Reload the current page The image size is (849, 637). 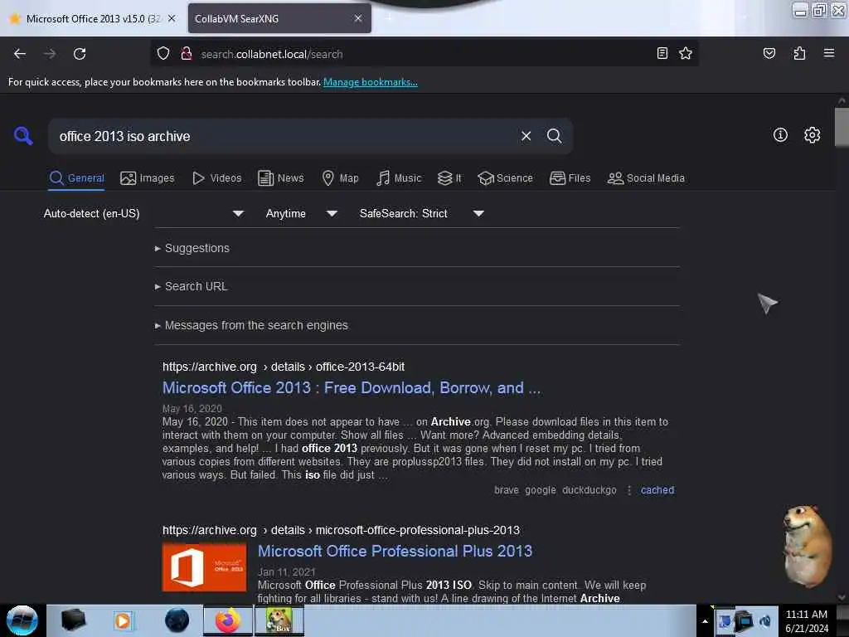coord(80,54)
